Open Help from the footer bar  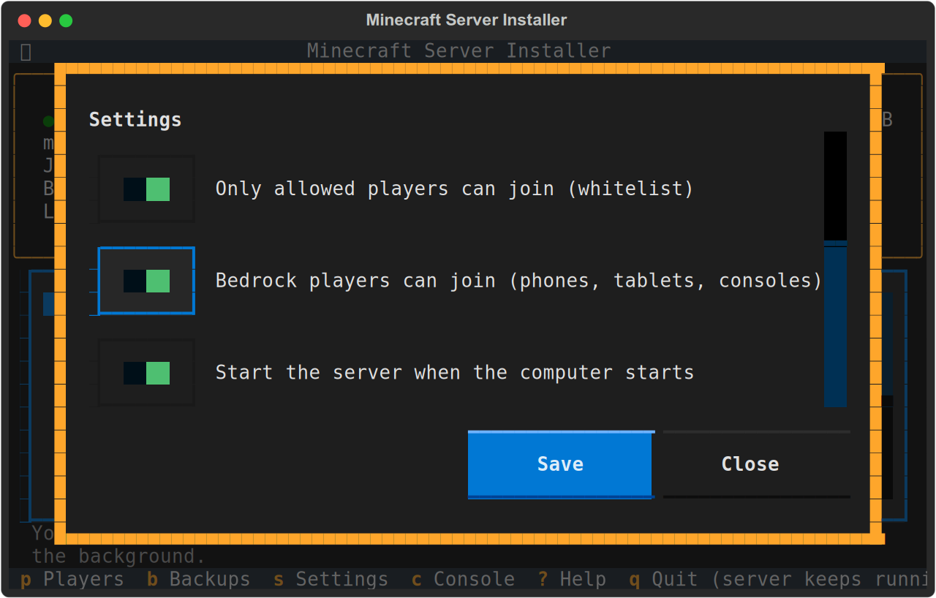point(572,580)
